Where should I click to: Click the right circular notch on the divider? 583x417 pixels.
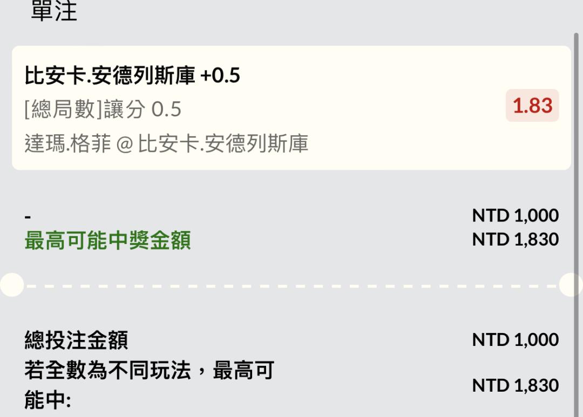tap(572, 284)
